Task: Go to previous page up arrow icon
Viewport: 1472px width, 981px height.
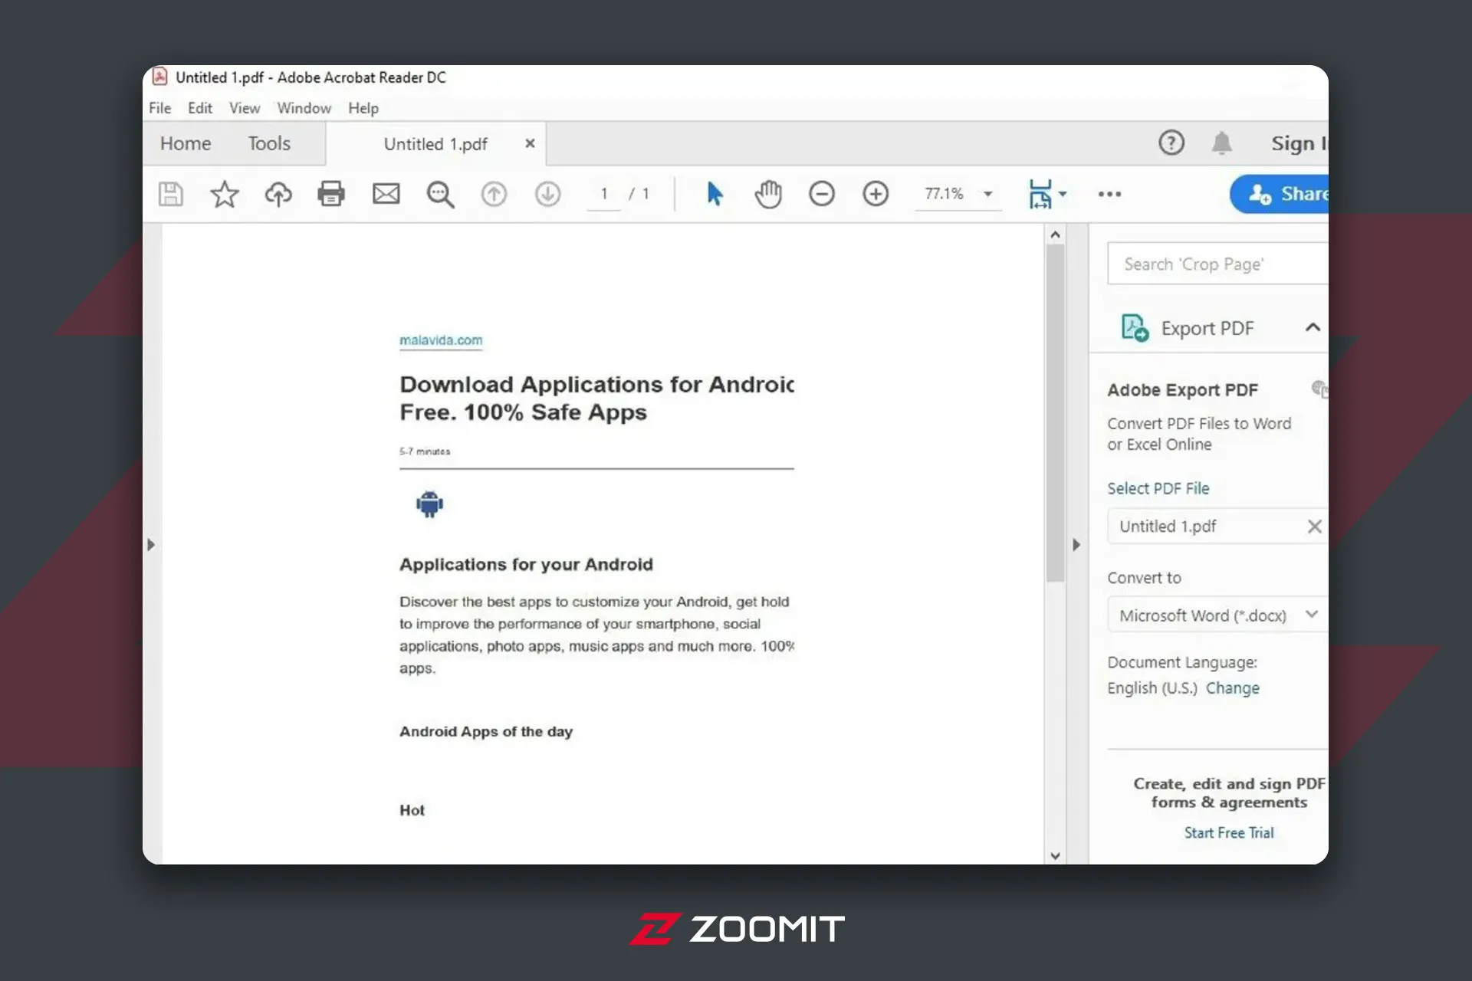Action: pos(494,194)
